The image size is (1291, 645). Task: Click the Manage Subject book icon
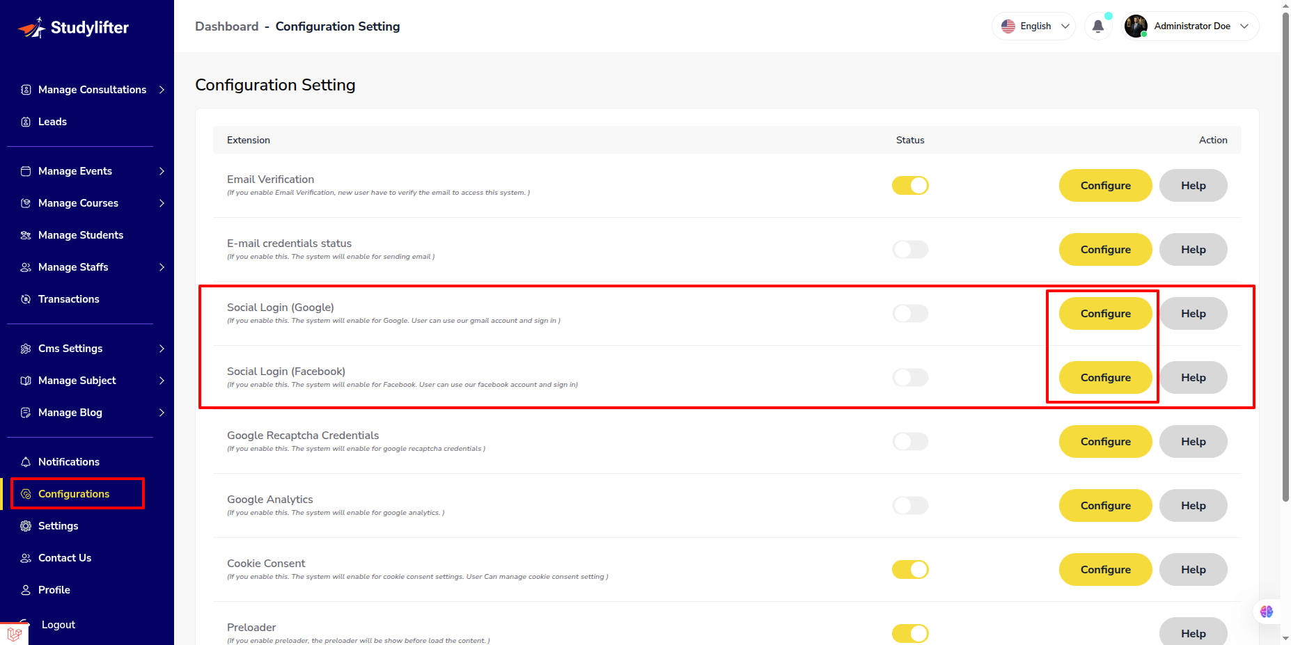coord(26,381)
